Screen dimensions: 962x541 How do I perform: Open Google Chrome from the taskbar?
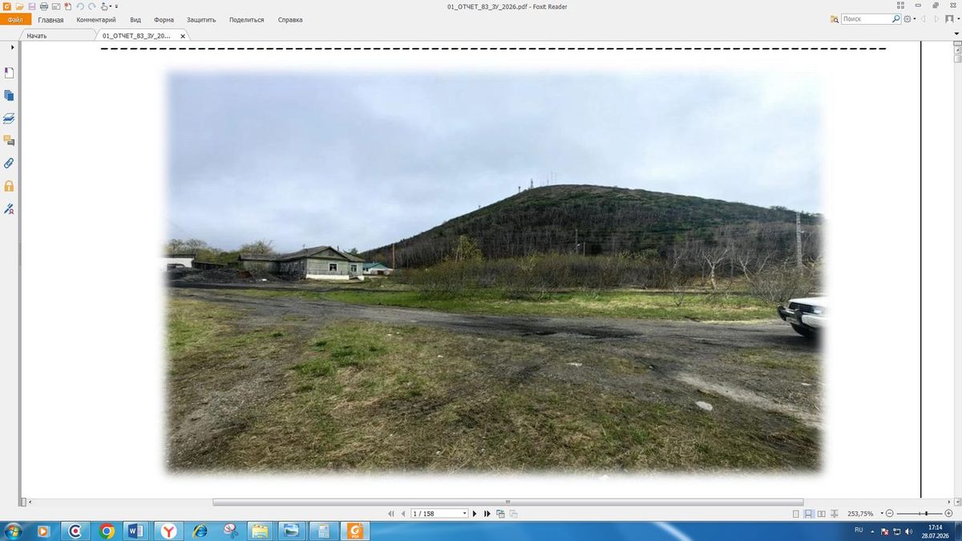[107, 531]
